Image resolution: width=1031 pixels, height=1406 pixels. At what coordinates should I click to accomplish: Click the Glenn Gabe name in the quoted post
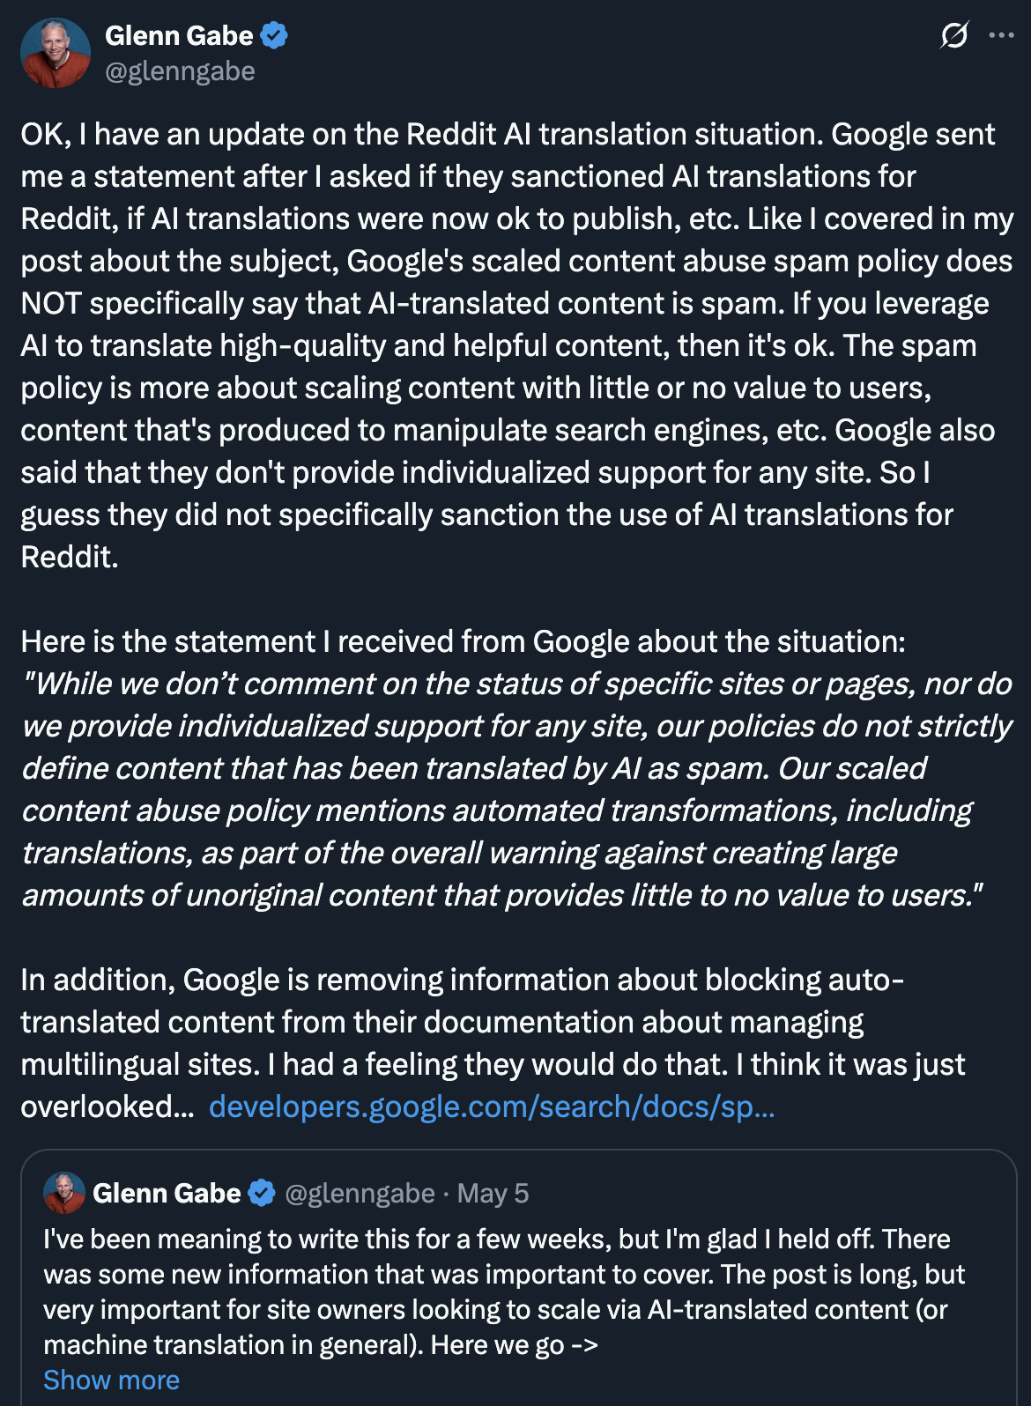click(x=167, y=1193)
